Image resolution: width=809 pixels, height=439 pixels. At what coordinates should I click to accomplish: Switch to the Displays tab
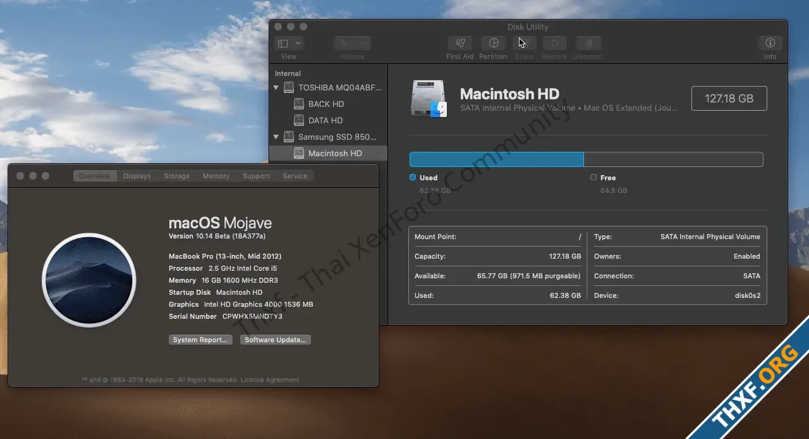pyautogui.click(x=137, y=176)
